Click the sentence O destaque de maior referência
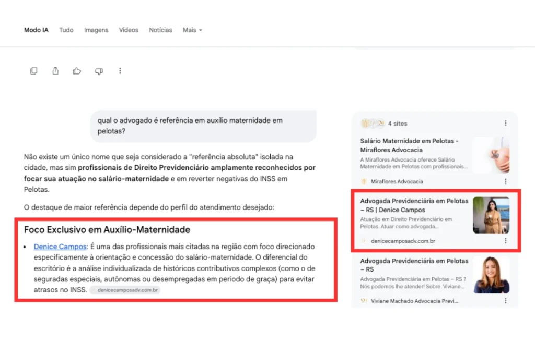Screen dimensions: 535x356 tap(149, 207)
